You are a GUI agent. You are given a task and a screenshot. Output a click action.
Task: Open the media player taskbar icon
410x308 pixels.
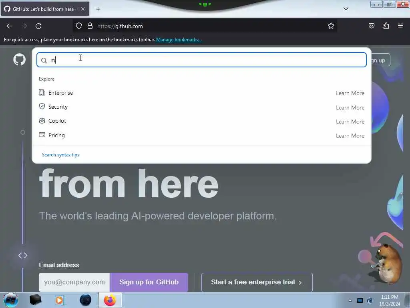[59, 300]
